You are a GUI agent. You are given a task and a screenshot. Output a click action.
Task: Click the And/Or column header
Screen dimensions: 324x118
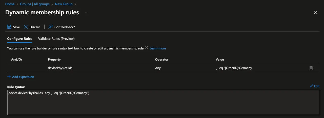click(17, 60)
